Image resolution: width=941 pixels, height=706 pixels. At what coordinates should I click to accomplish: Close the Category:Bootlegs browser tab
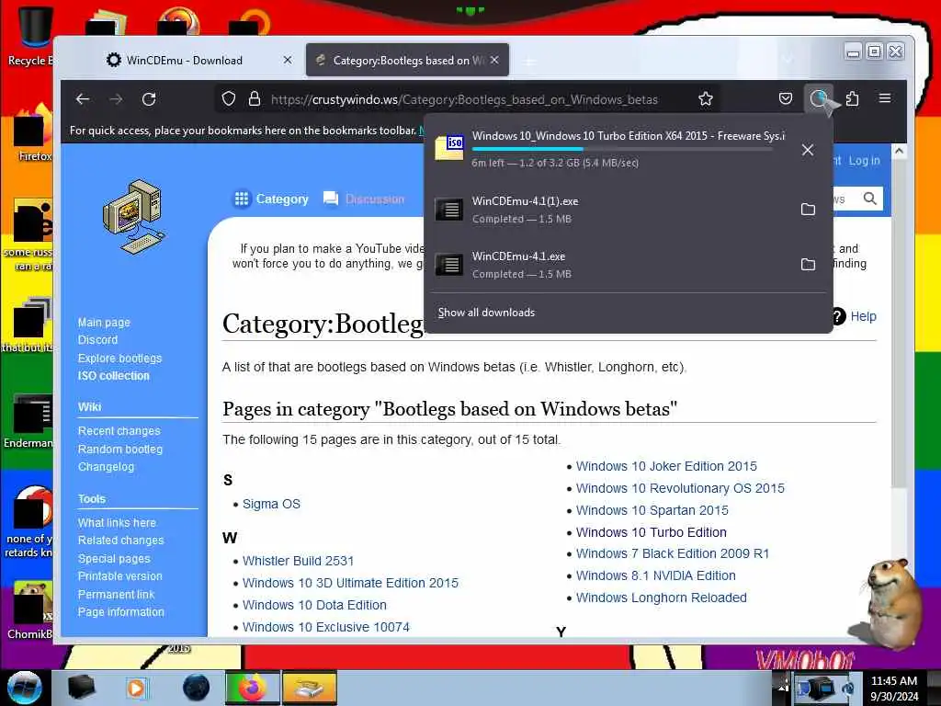[x=494, y=60]
